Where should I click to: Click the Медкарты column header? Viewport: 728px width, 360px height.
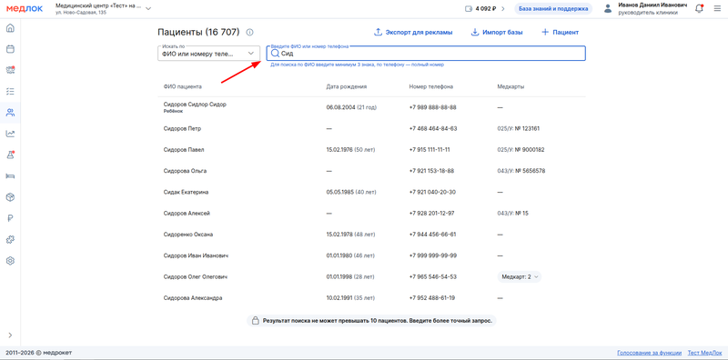pos(511,86)
